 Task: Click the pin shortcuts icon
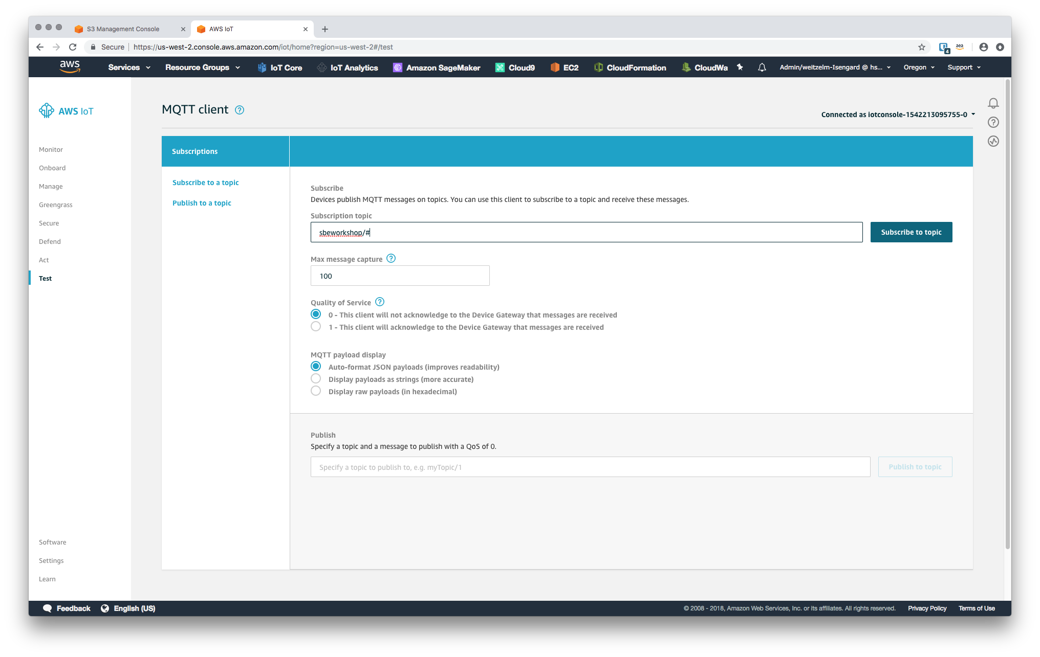(x=740, y=67)
